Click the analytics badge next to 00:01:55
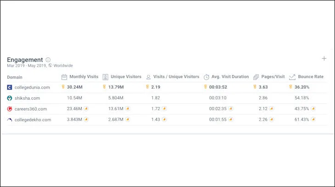Image resolution: width=335 pixels, height=187 pixels. click(x=230, y=119)
